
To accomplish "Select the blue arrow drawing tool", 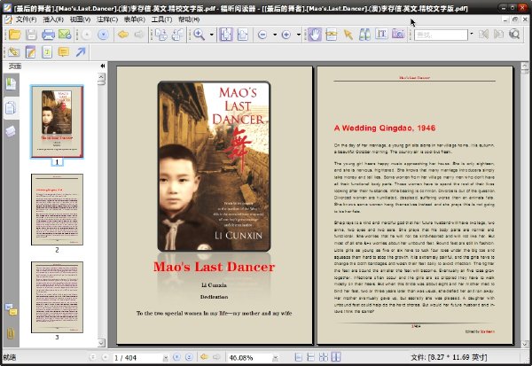I will (x=81, y=52).
